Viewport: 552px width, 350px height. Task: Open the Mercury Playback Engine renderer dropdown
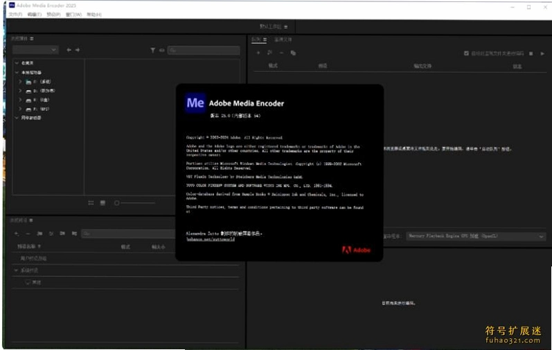click(476, 236)
